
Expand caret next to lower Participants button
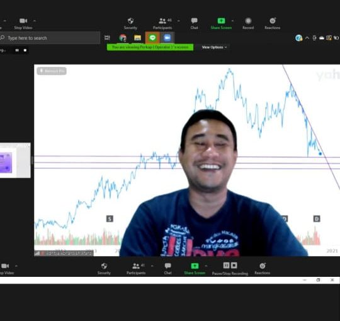152,266
